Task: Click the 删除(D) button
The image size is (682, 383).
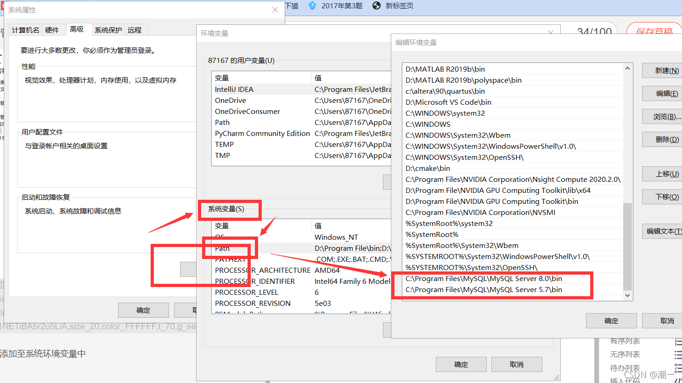Action: click(662, 140)
